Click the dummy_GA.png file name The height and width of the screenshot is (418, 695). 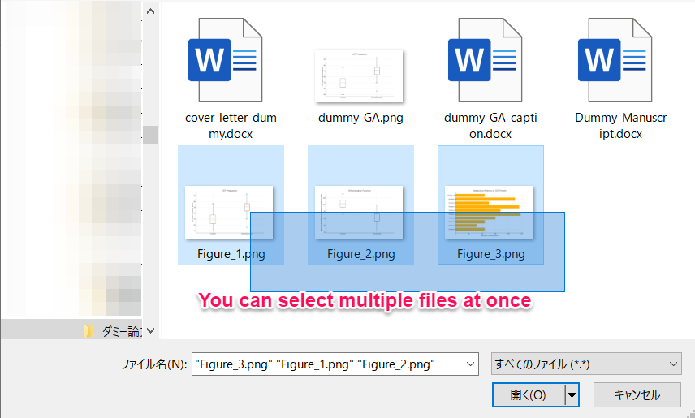coord(360,118)
